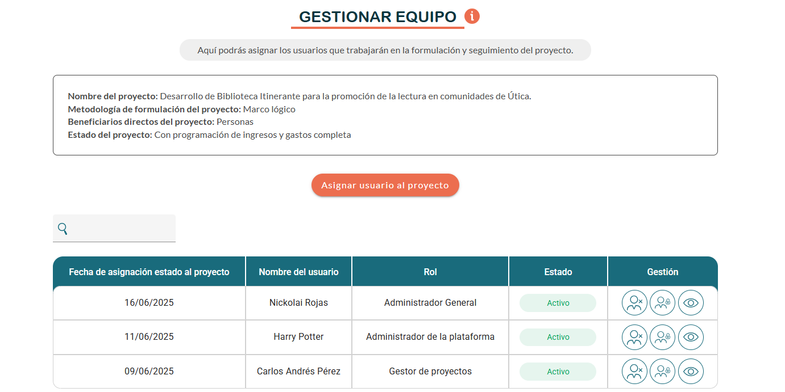Sort by Fecha de asignación column header
785x392 pixels.
pos(149,272)
